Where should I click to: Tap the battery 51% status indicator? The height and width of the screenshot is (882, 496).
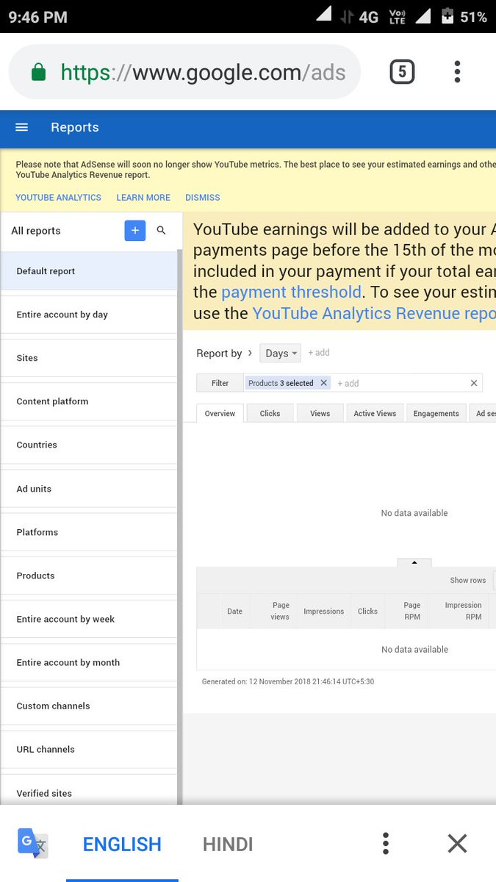click(464, 16)
